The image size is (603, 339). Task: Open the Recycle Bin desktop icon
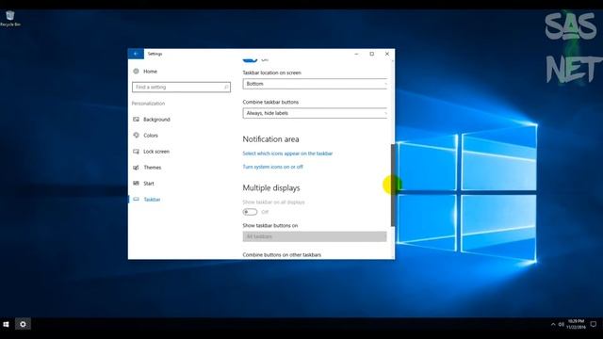pyautogui.click(x=10, y=19)
